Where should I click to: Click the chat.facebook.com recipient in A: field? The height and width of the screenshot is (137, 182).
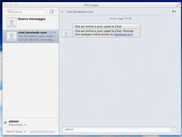pos(80,12)
